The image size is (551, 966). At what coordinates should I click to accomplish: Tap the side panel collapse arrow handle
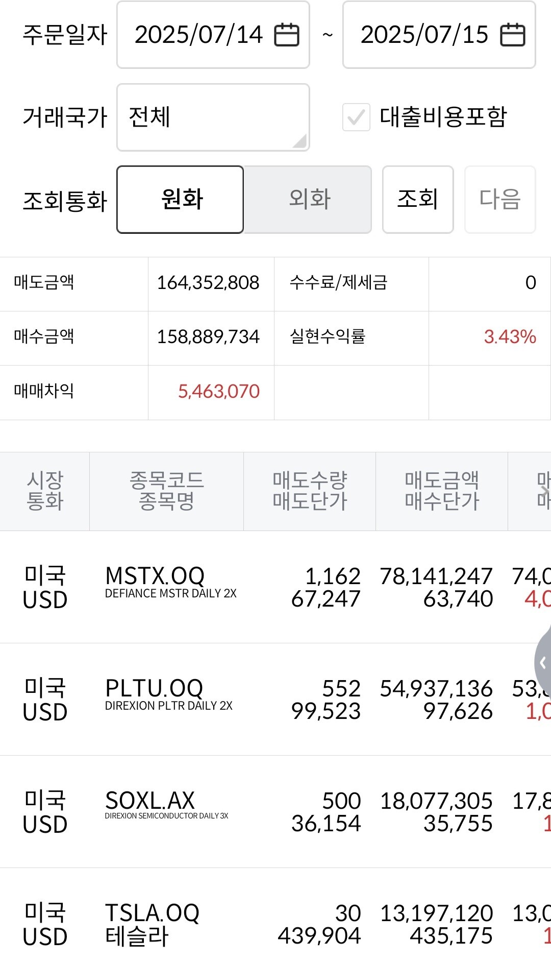tap(543, 663)
